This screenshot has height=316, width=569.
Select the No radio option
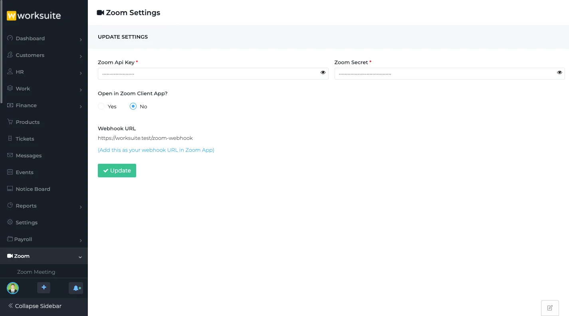coord(133,106)
